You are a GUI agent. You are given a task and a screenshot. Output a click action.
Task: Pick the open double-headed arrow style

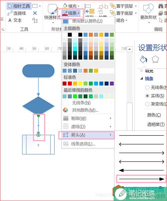141,161
